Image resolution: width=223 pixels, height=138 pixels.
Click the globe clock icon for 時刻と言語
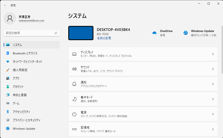pos(8,95)
